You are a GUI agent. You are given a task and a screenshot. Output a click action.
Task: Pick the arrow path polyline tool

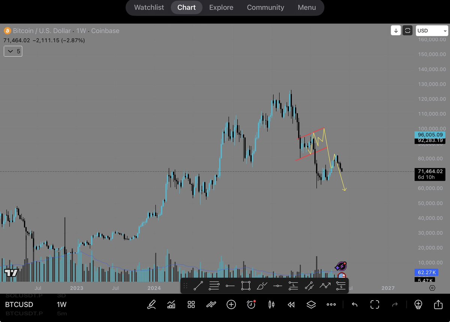[x=325, y=286]
